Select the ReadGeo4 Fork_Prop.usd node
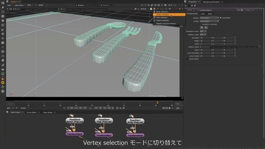The image size is (265, 149). (x=104, y=120)
